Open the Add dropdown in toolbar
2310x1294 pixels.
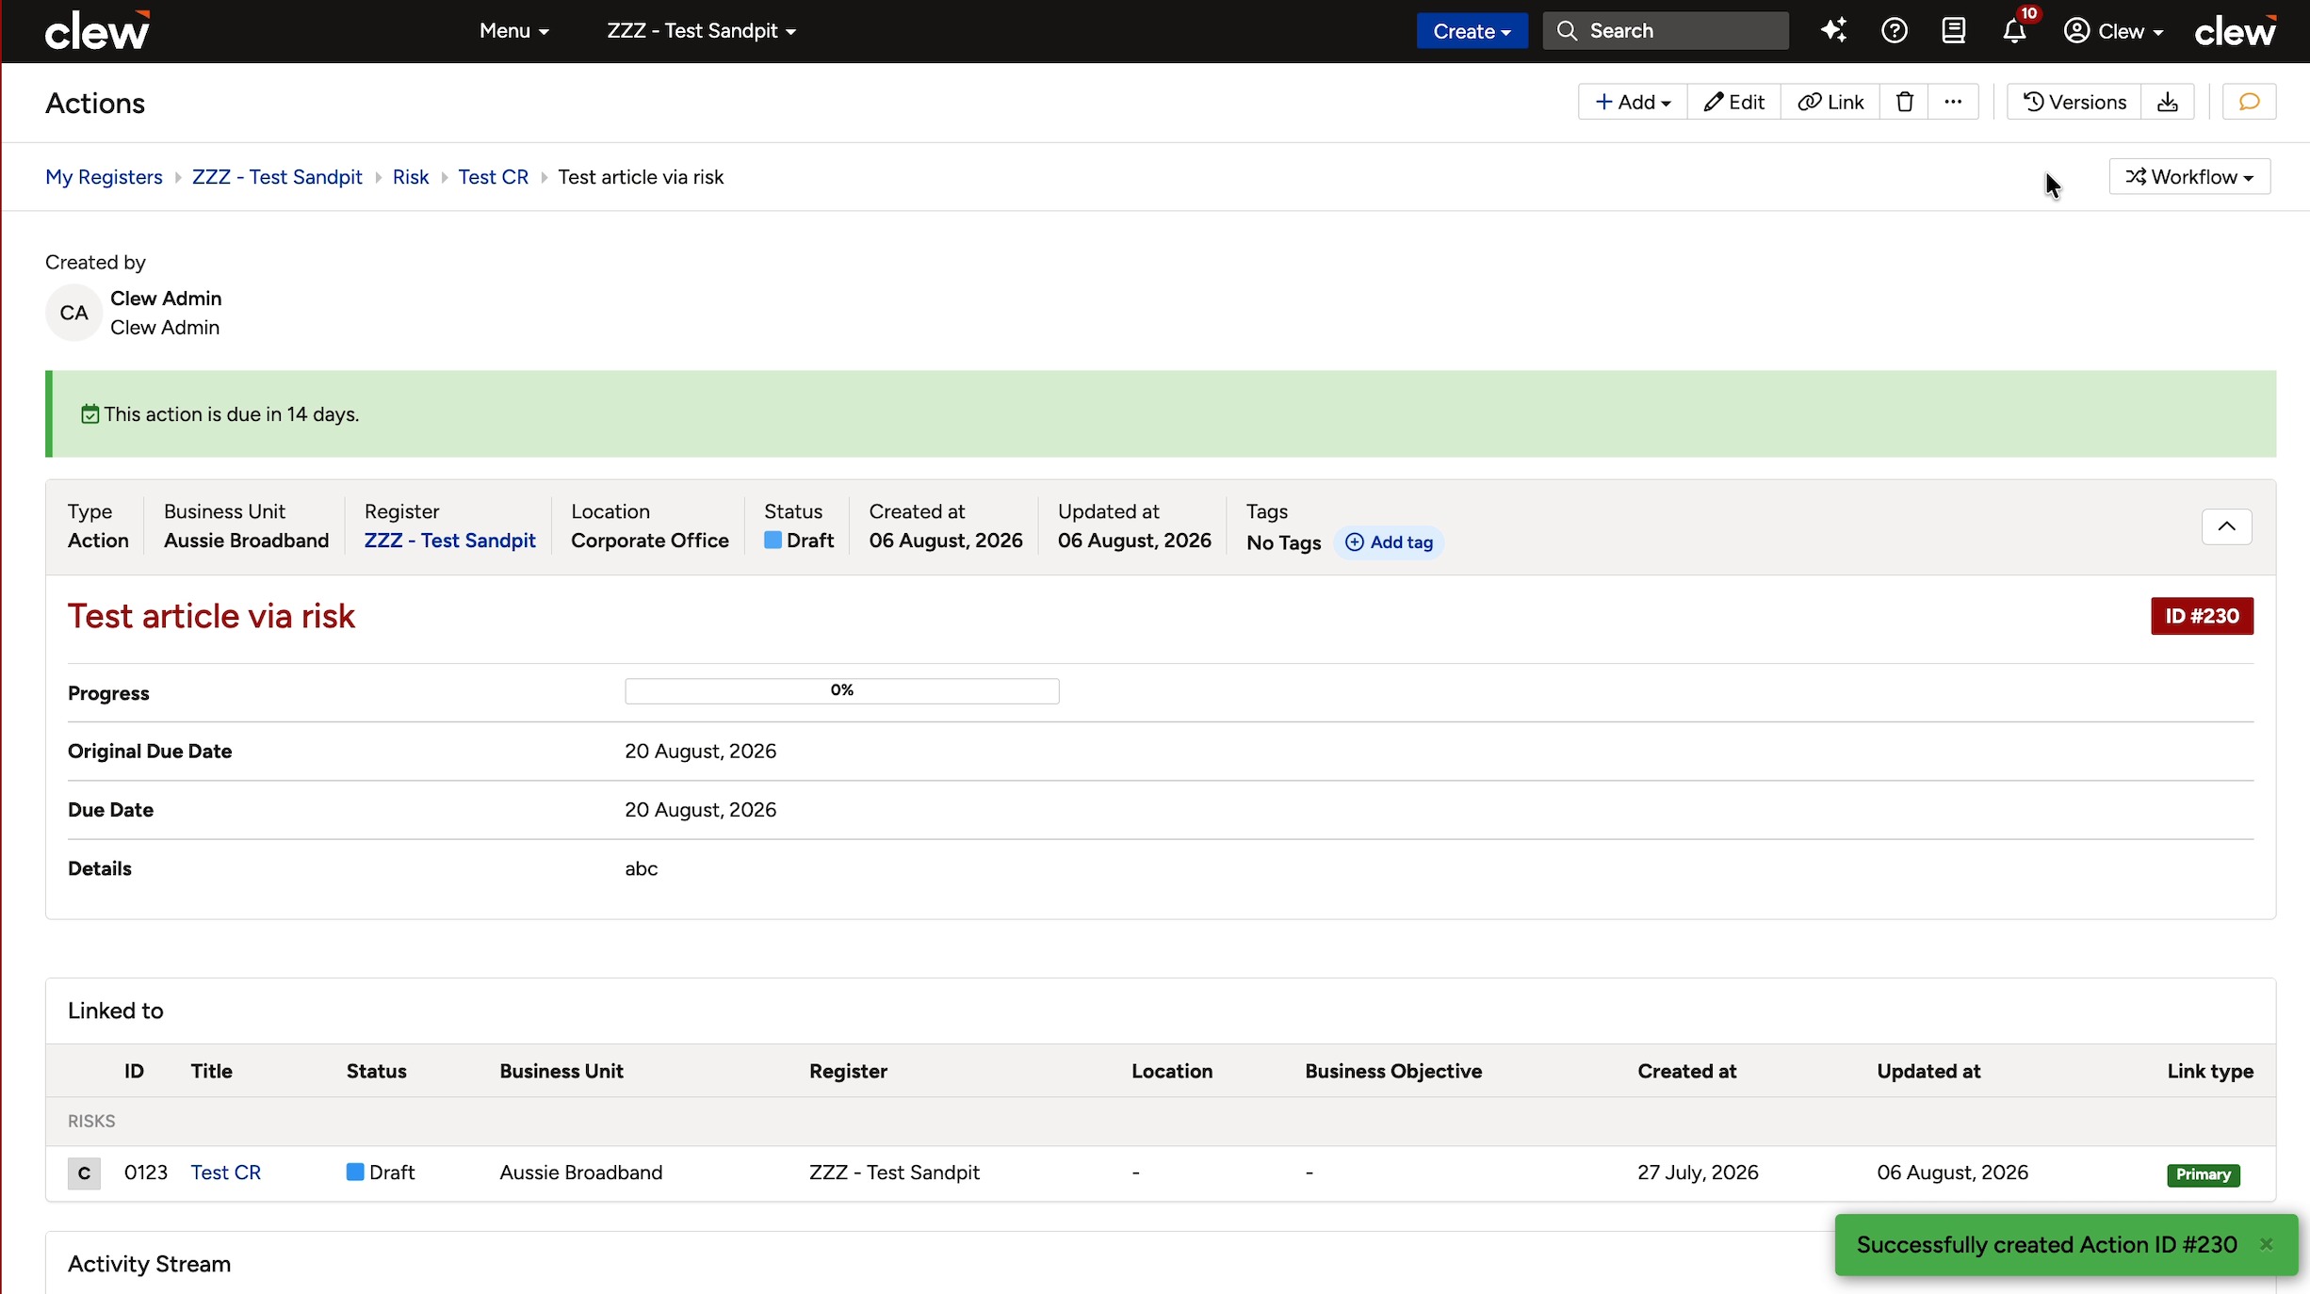[x=1633, y=102]
